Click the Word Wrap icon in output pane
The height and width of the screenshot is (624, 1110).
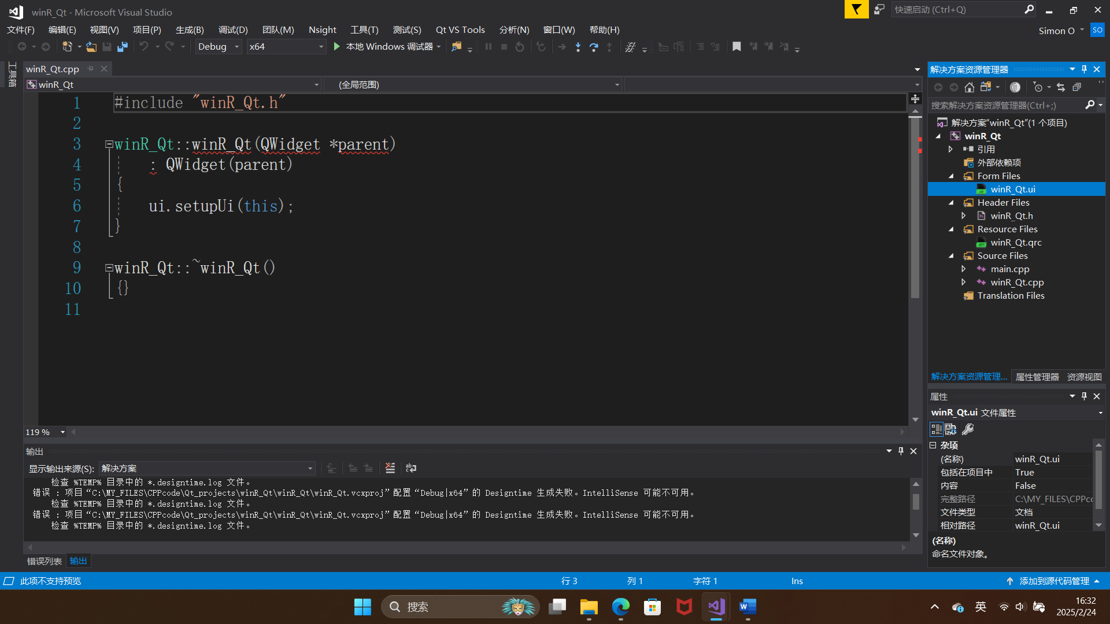(x=411, y=468)
